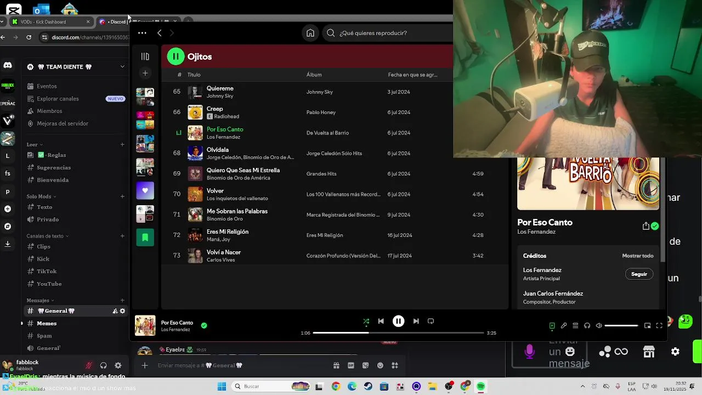Show lyrics with the microphone icon
The image size is (702, 395).
(564, 325)
